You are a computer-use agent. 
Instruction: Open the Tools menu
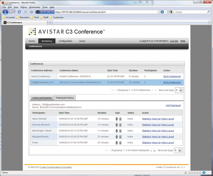tap(45, 7)
